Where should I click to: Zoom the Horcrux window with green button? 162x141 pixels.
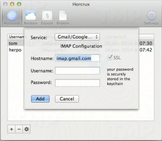tap(19, 4)
